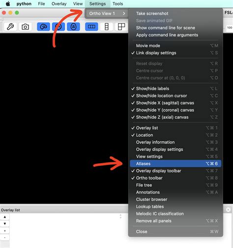Choose Close from the menu
This screenshot has height=248, width=233.
point(175,232)
